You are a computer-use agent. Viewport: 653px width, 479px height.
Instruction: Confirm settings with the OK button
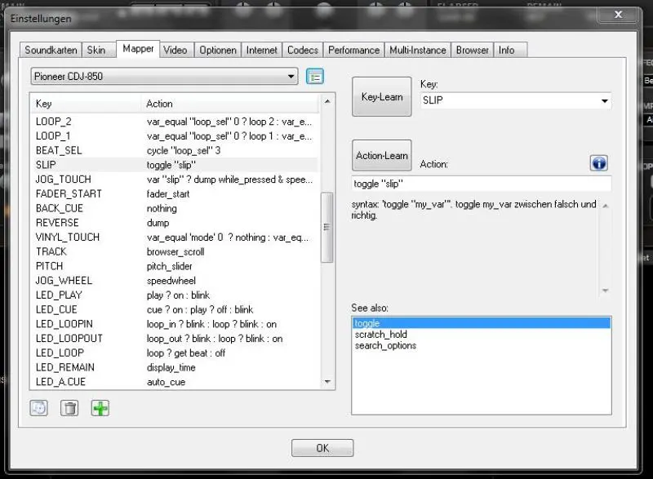[322, 448]
